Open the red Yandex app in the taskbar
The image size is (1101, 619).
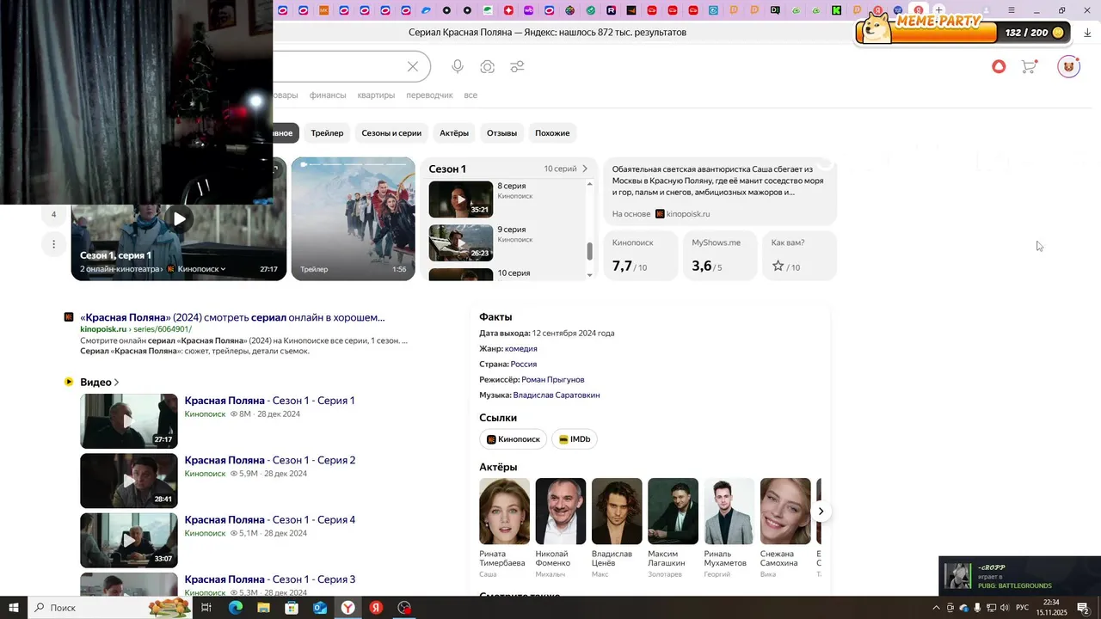[x=376, y=608]
